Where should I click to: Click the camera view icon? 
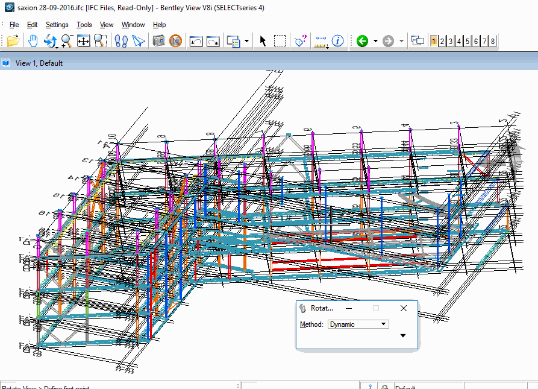[x=158, y=41]
